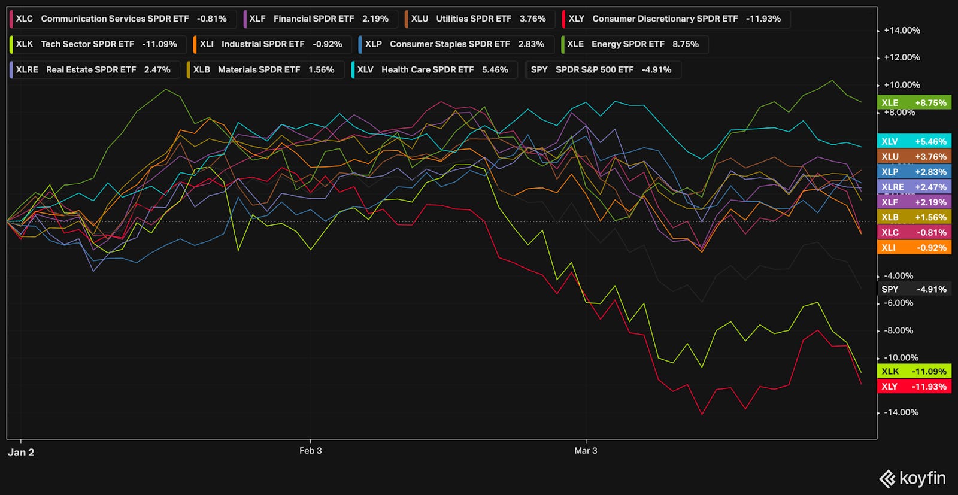Select the XLK Tech Sector legend chip

[98, 44]
